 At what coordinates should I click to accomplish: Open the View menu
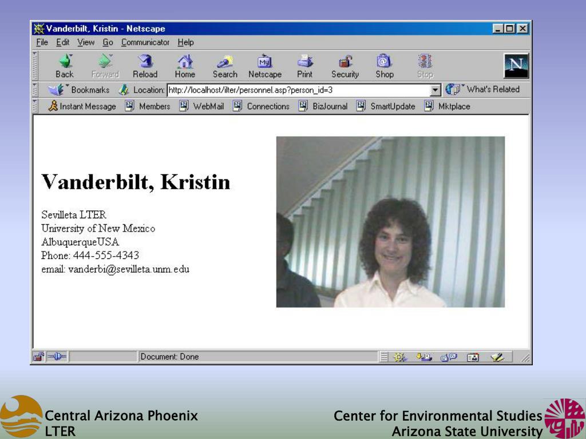tap(86, 42)
